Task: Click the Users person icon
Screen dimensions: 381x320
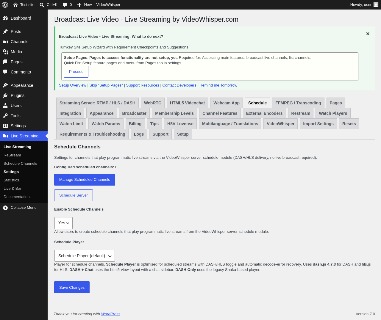Action: click(5, 106)
